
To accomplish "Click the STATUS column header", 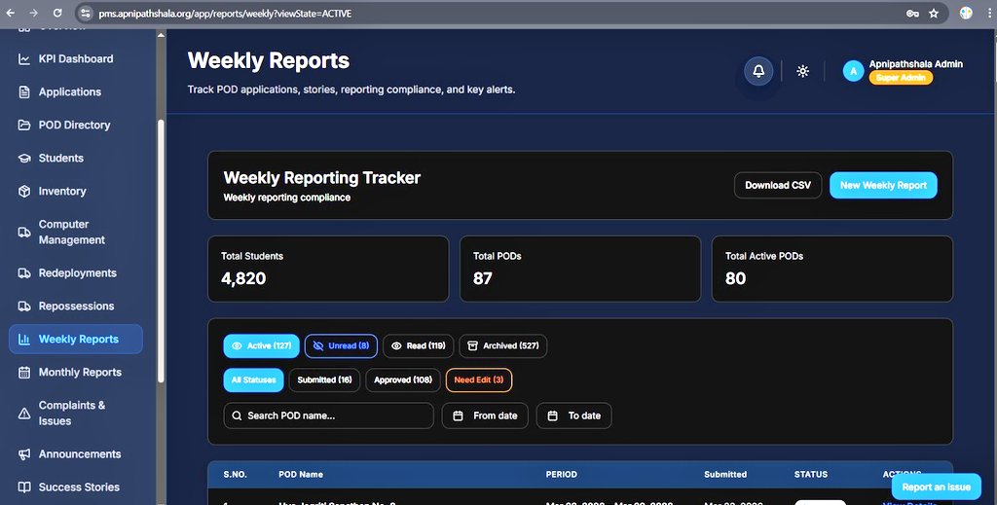I will tap(811, 475).
